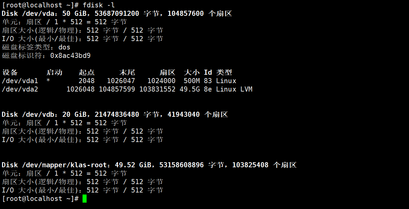Click the boot asterisk for vda1

[x=48, y=81]
